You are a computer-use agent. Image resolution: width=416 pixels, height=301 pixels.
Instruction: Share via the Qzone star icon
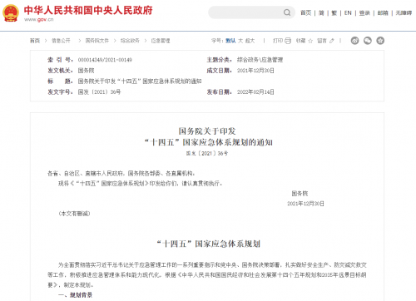pos(380,41)
